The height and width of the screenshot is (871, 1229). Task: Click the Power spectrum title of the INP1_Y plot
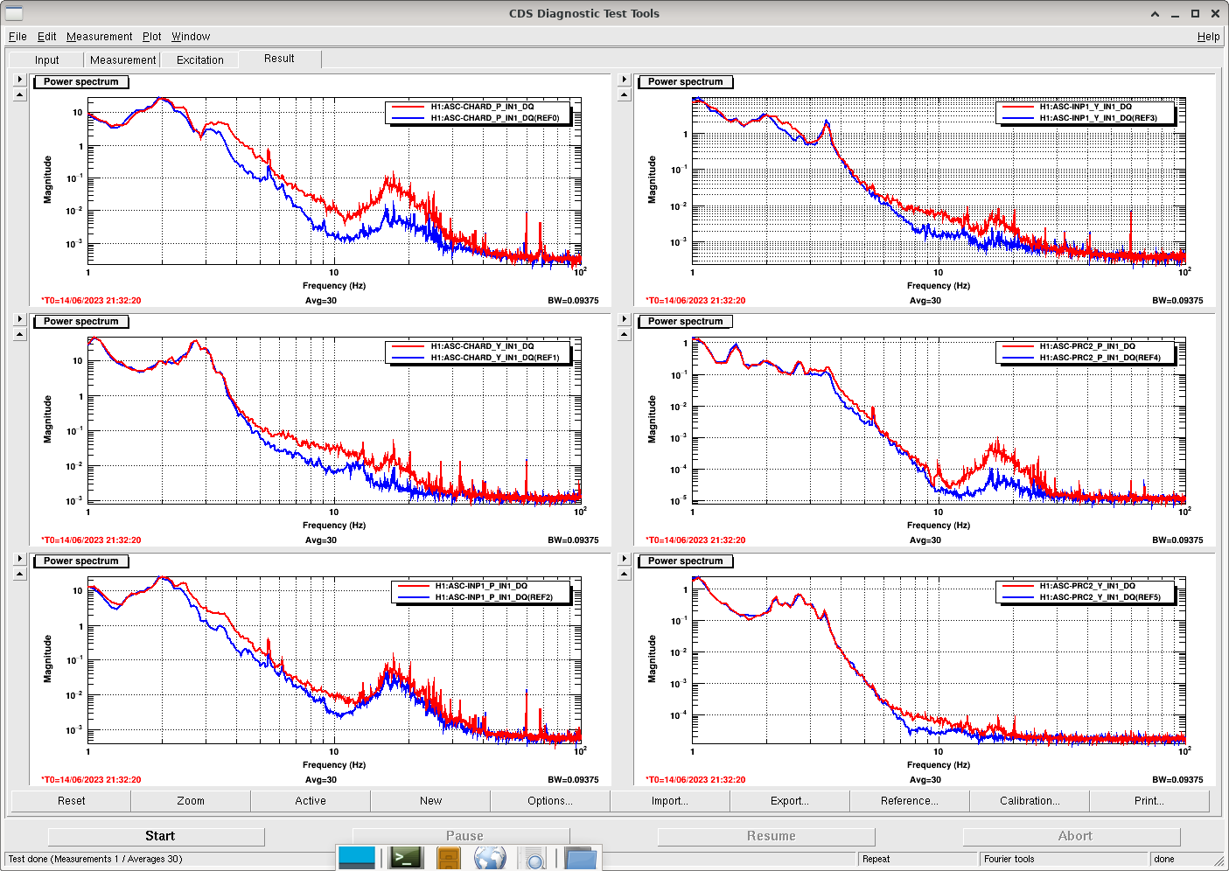tap(685, 82)
